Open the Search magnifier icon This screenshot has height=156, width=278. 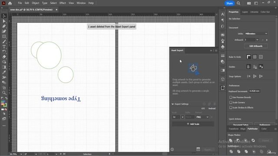point(238,3)
